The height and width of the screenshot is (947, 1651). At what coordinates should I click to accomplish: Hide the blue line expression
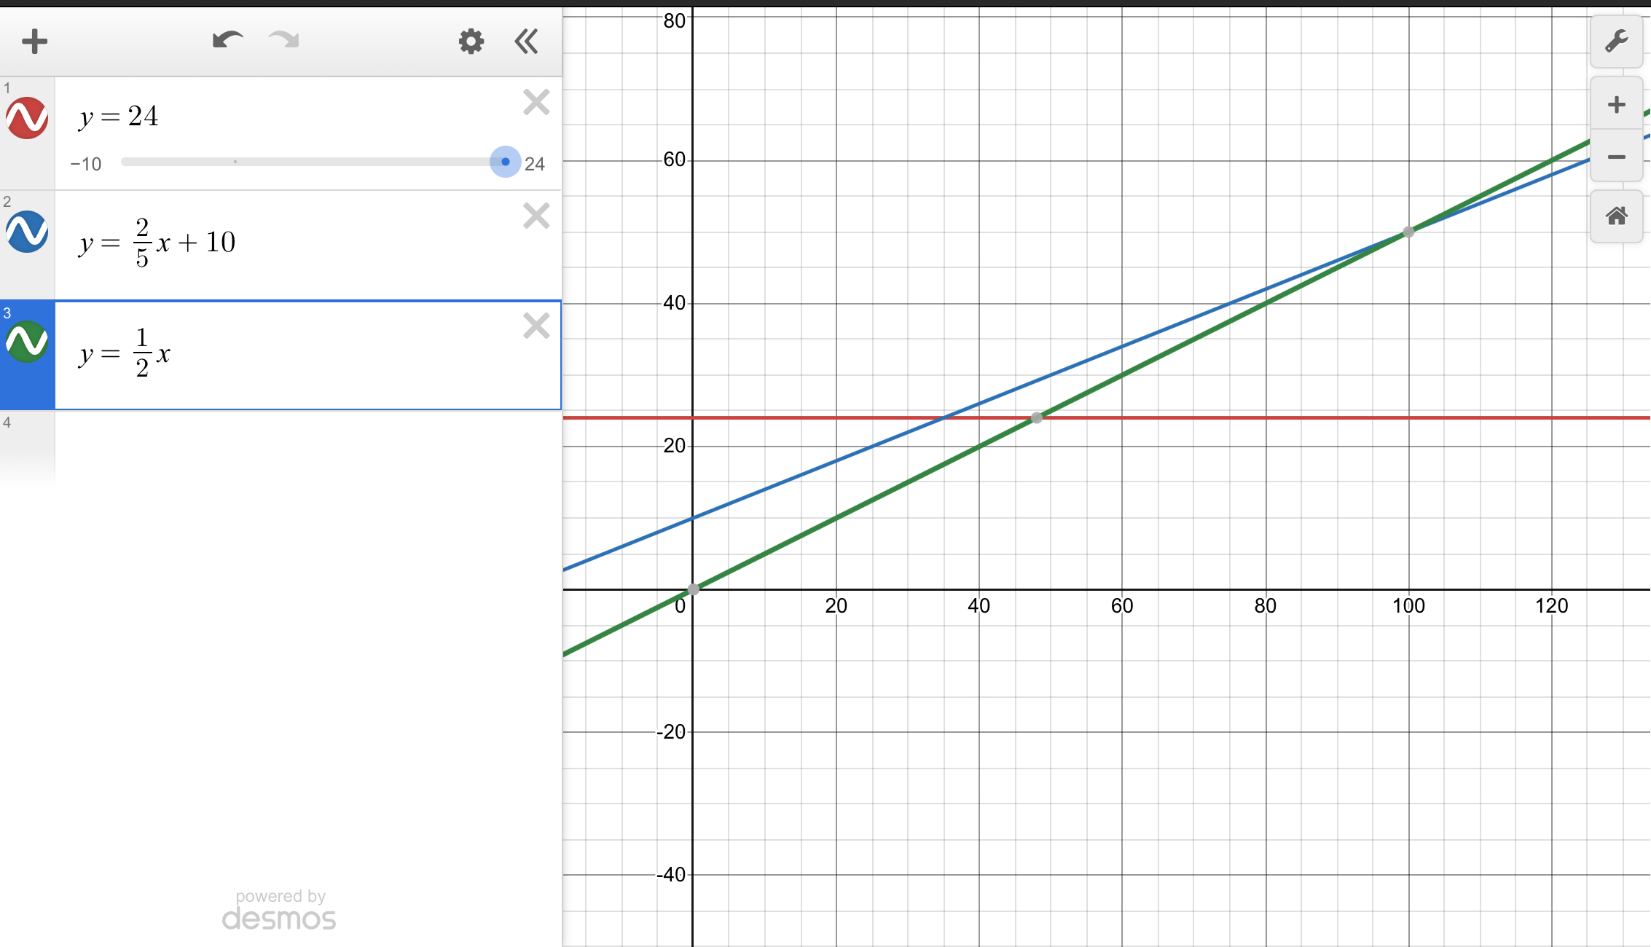pyautogui.click(x=27, y=232)
